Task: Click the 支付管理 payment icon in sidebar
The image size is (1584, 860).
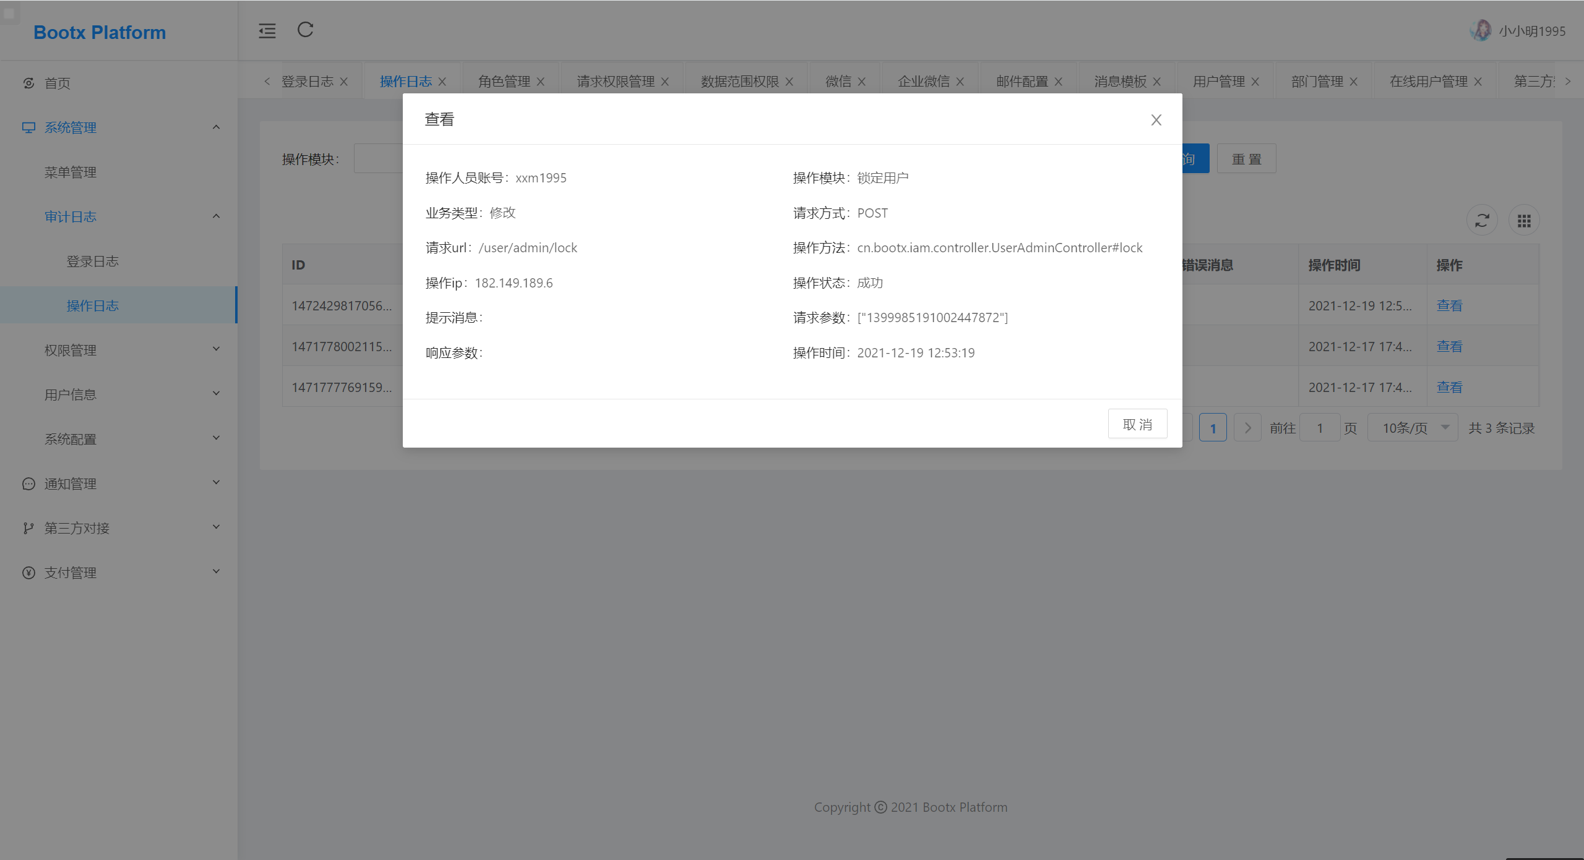Action: tap(28, 572)
